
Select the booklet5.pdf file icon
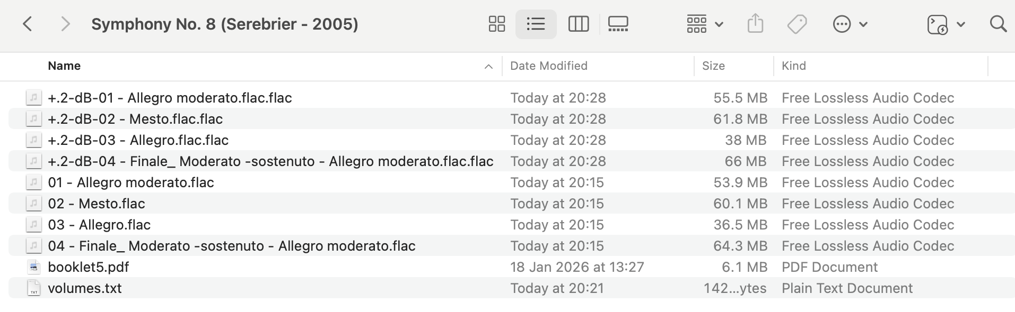pyautogui.click(x=33, y=267)
